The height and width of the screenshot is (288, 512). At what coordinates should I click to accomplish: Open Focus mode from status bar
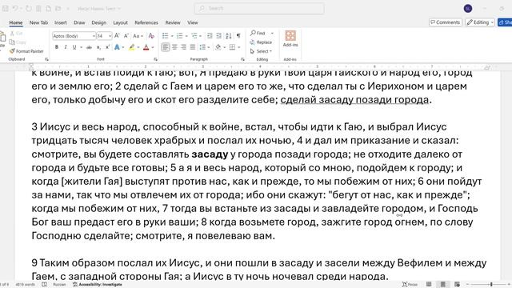coord(410,285)
